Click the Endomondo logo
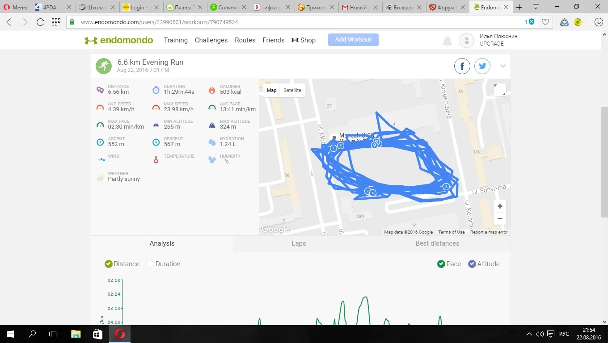 [118, 40]
